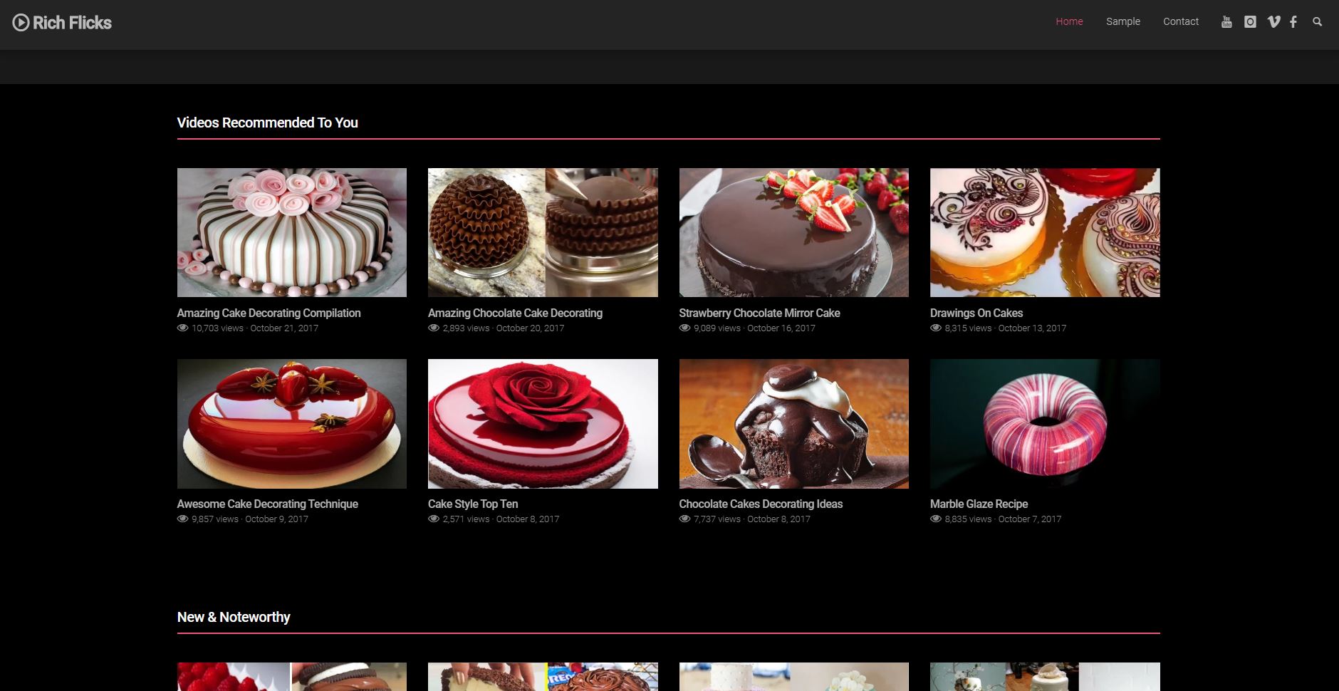
Task: Open the Instagram social icon
Action: click(x=1250, y=22)
